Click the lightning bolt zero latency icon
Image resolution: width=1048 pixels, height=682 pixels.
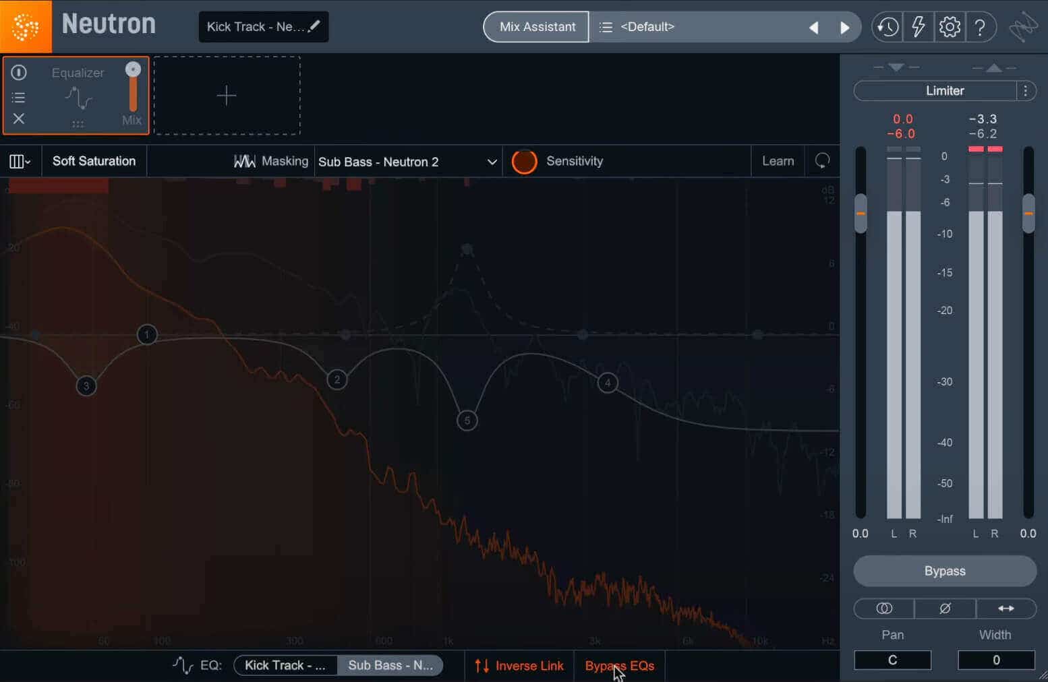(918, 27)
